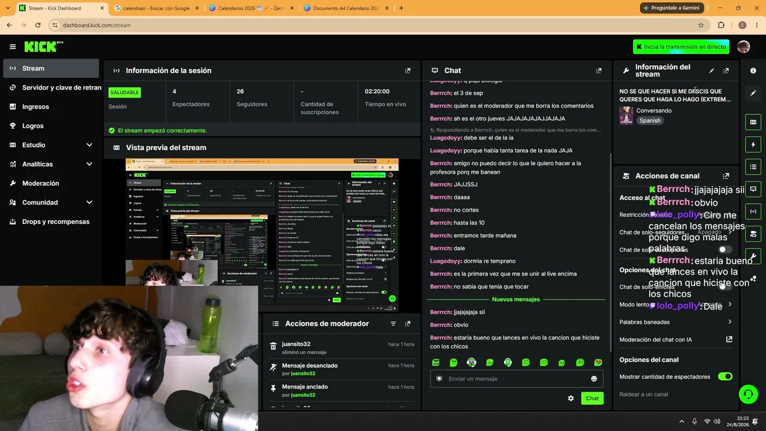Screen dimensions: 766x431
Task: Bookmark this page with the star icon
Action: click(x=701, y=25)
